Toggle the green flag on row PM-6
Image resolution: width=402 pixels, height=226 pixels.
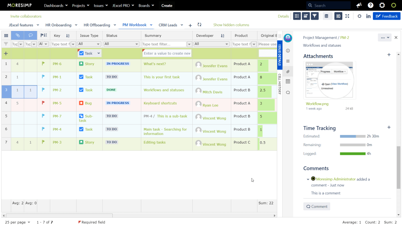44,64
